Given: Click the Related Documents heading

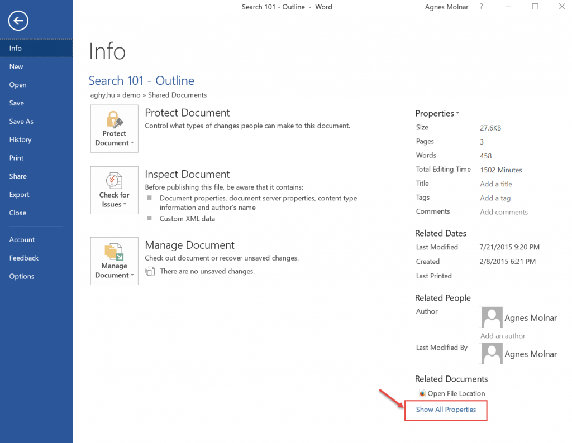Looking at the screenshot, I should coord(451,379).
